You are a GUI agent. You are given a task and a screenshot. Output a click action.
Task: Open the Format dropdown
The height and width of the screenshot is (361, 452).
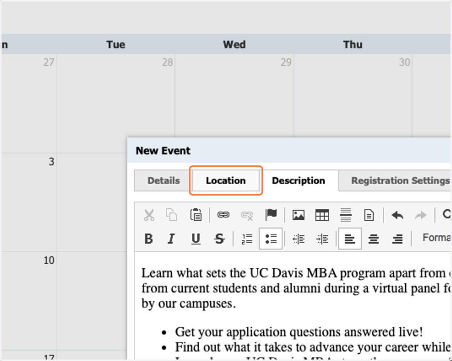(x=436, y=238)
